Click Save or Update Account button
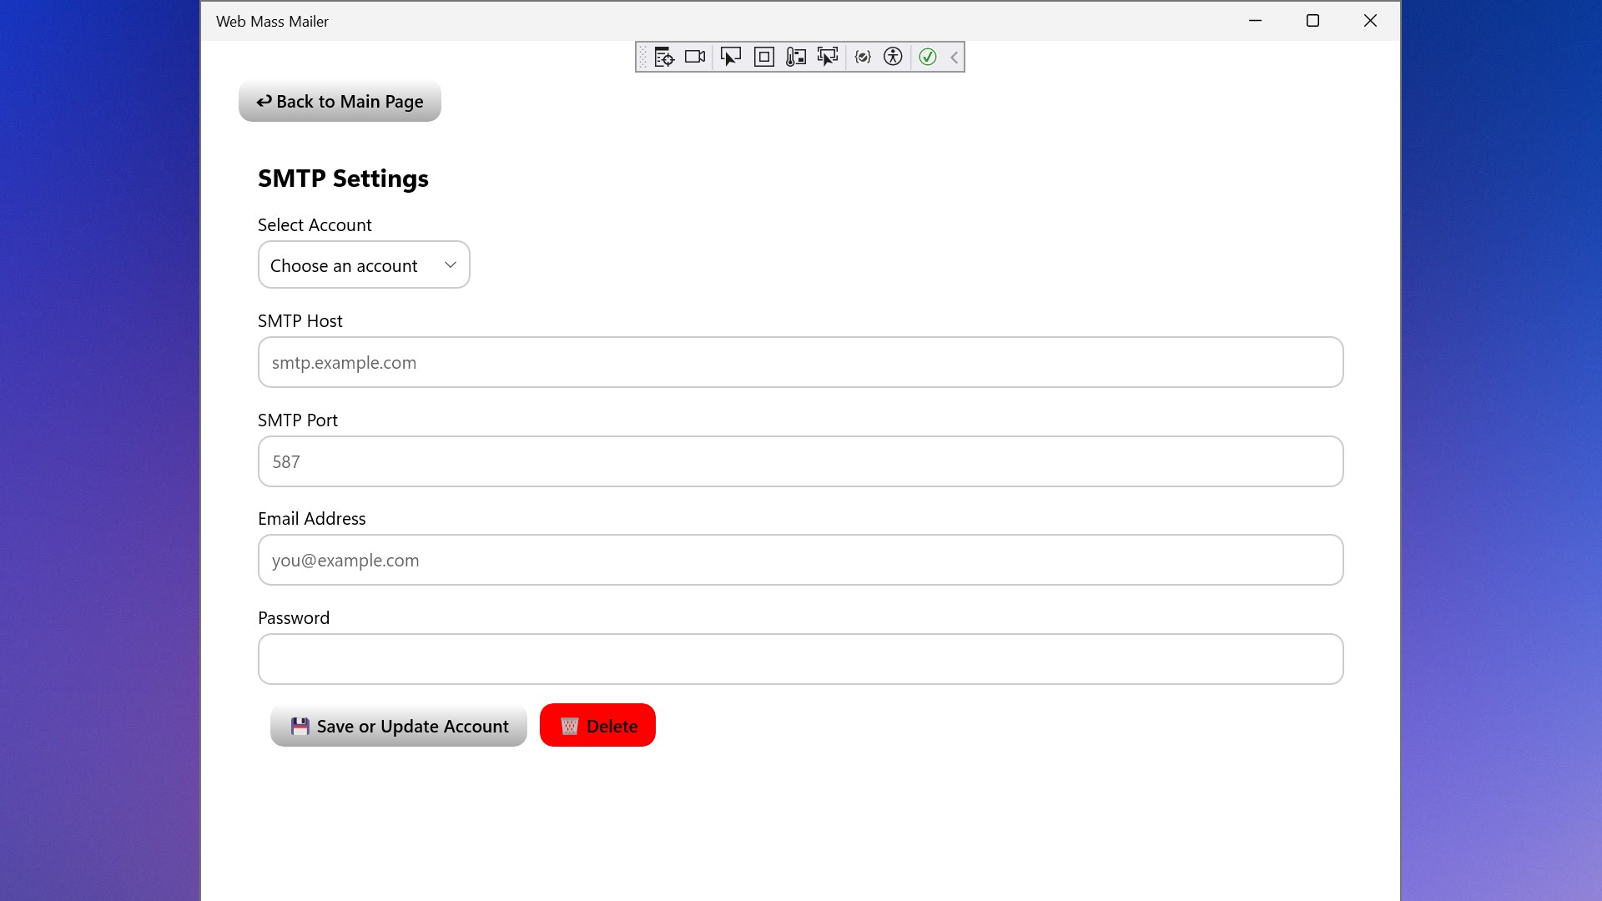 399,726
